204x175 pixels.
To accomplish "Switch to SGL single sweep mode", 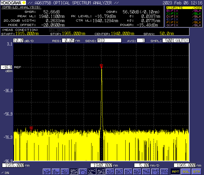I will [186, 171].
